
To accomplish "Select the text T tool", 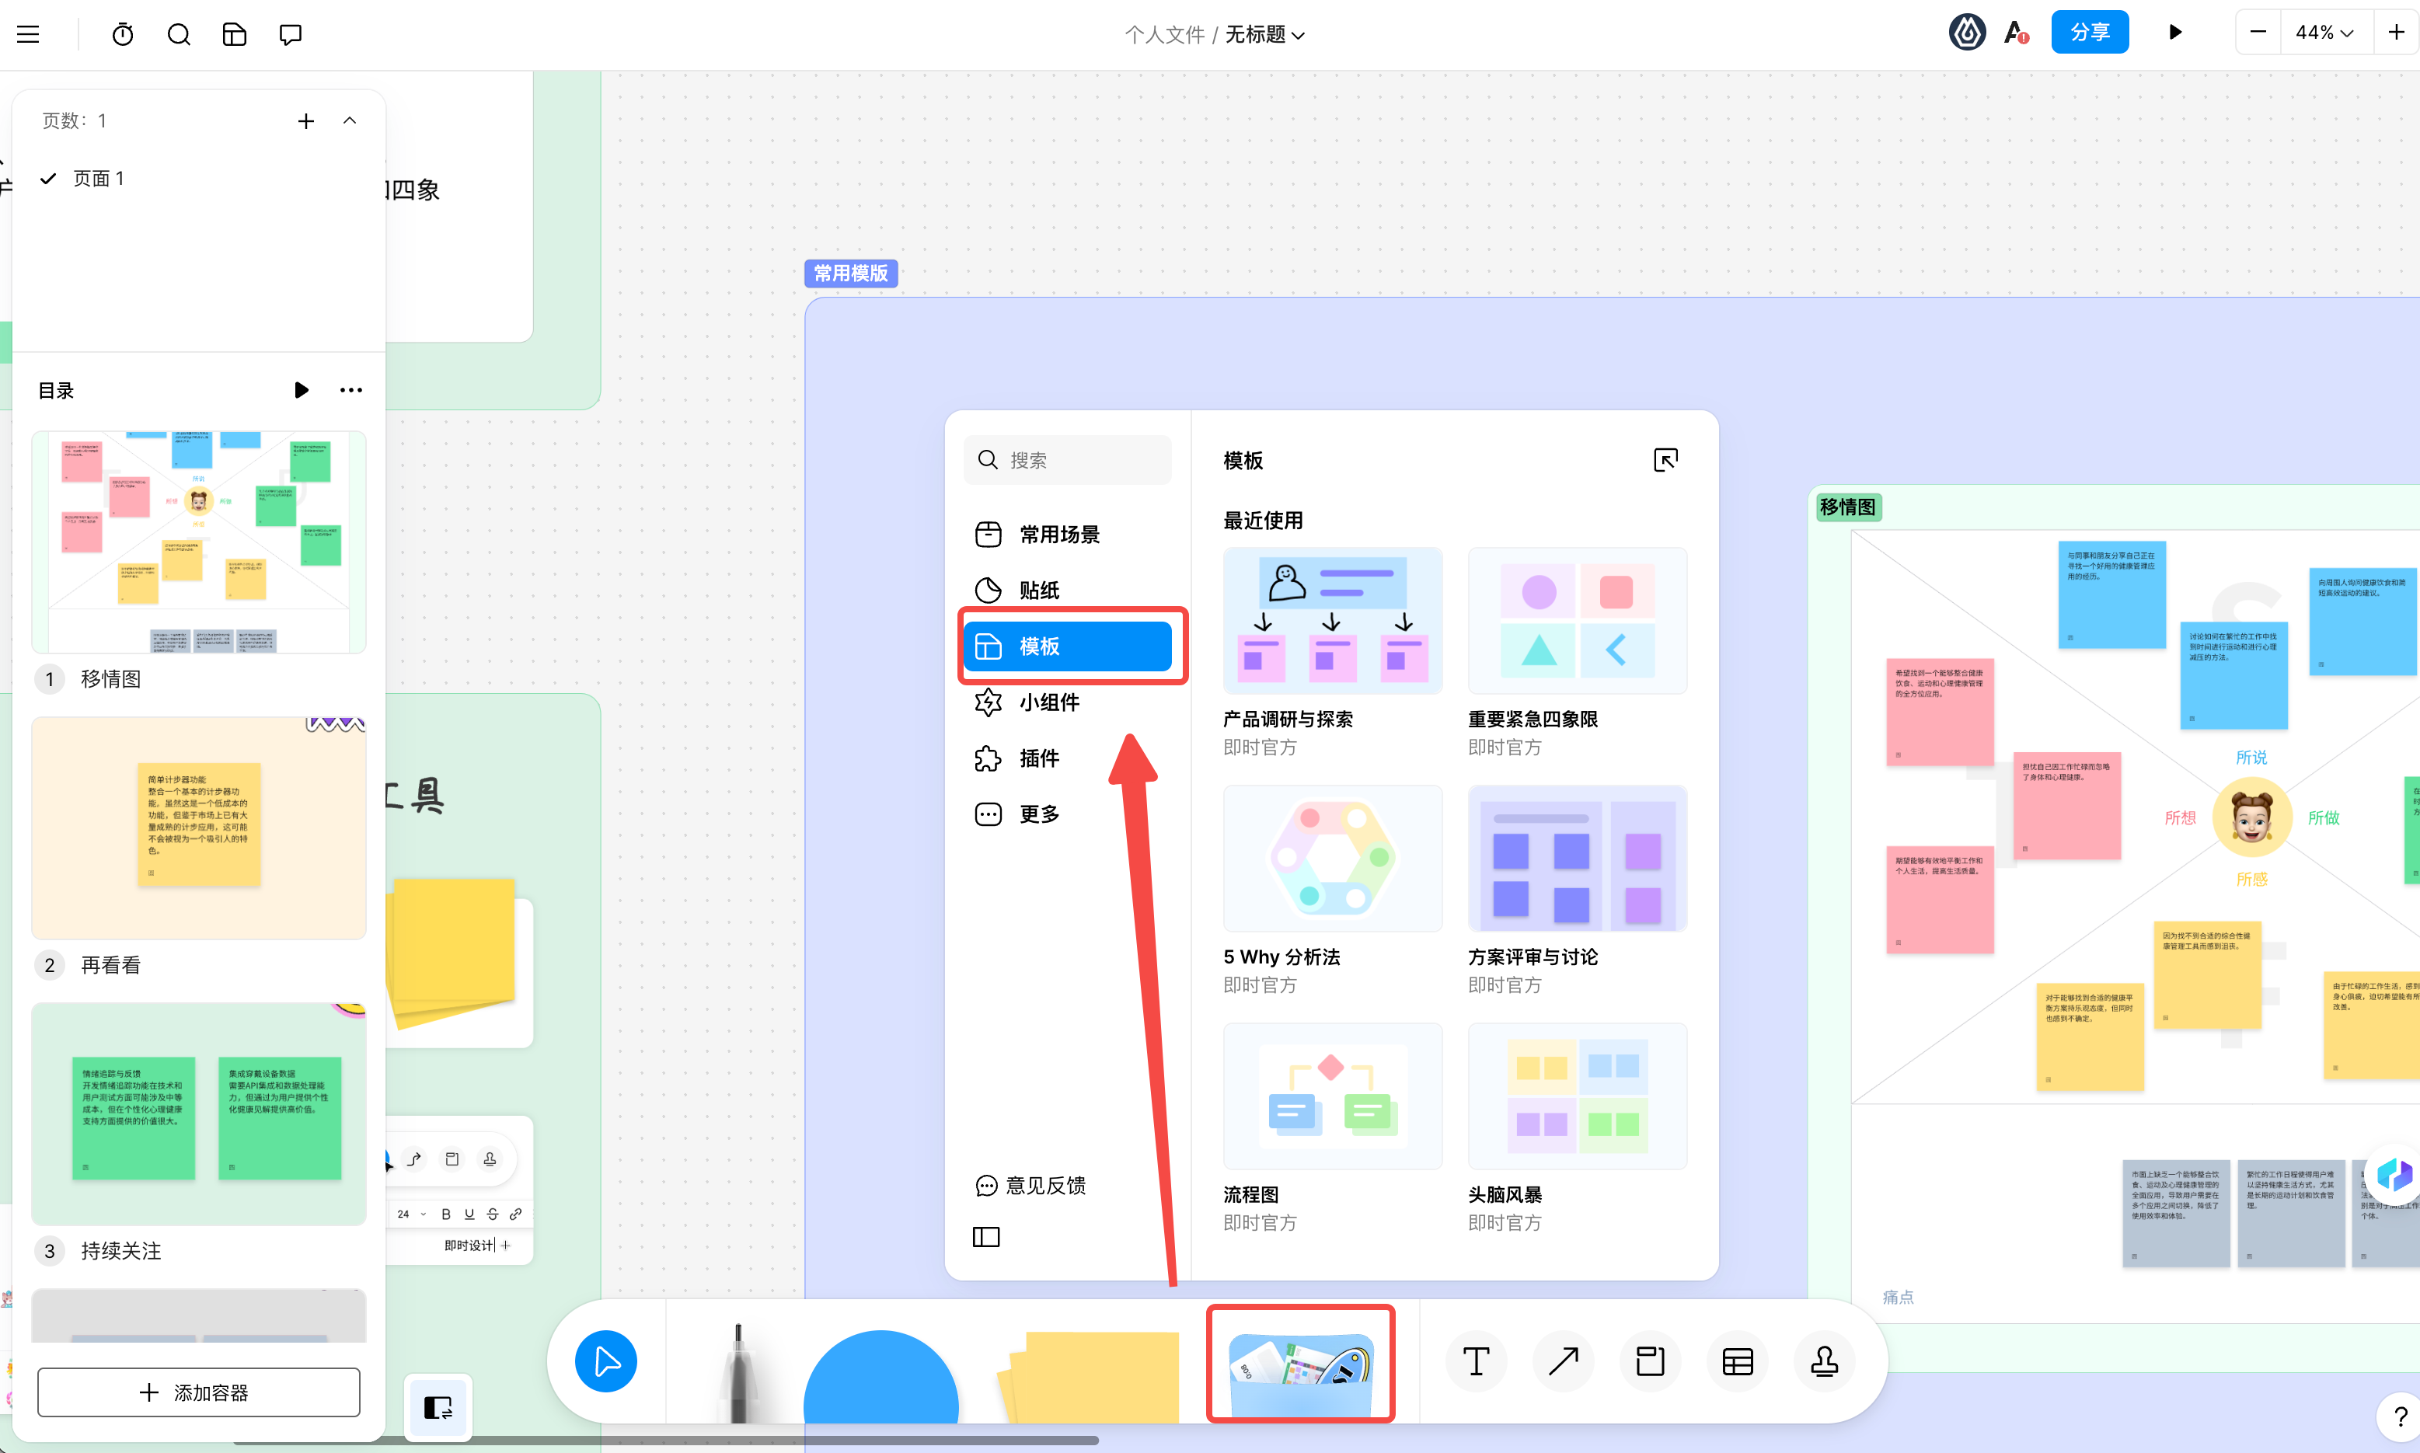I will click(x=1475, y=1361).
